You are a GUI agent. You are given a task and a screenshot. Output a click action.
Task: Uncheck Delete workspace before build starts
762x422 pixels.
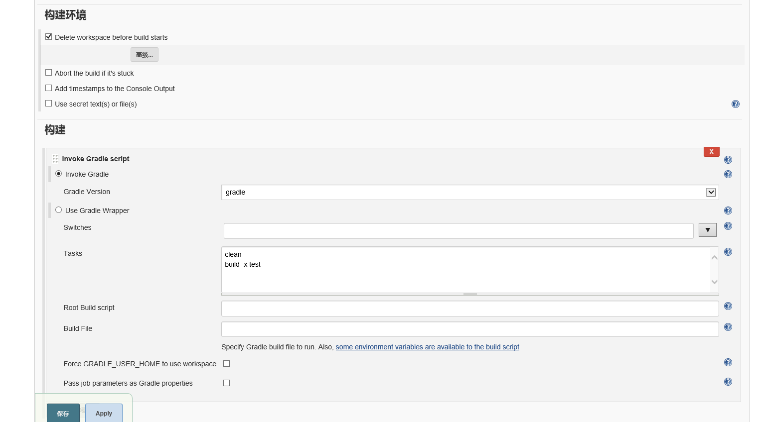pos(48,37)
